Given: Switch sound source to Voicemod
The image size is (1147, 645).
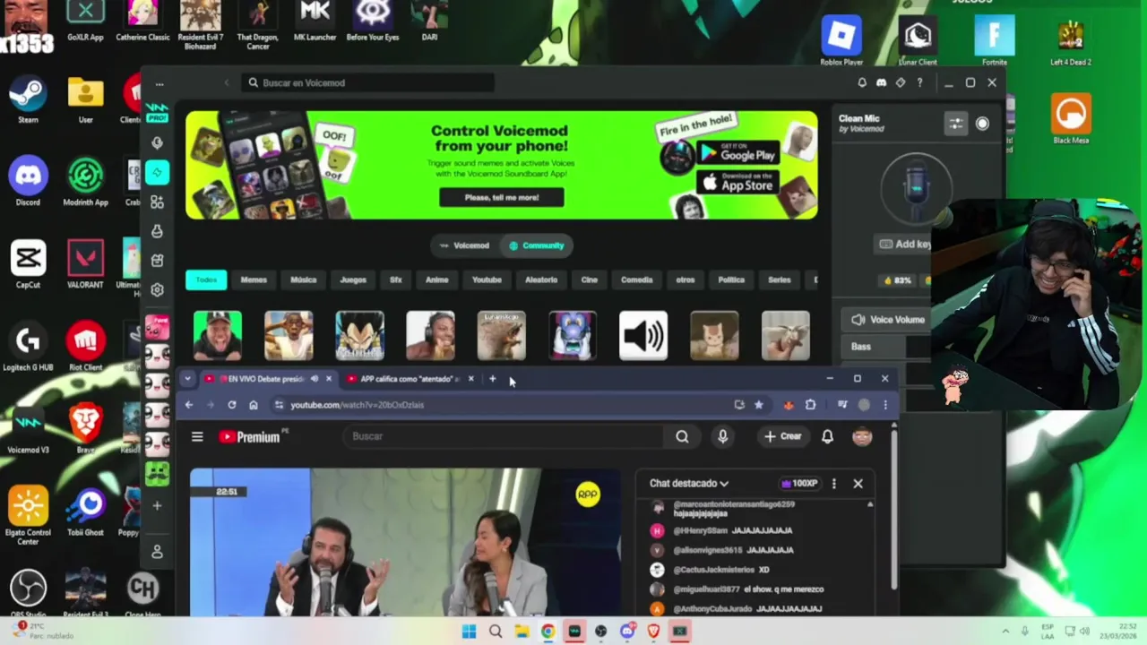Looking at the screenshot, I should point(464,245).
